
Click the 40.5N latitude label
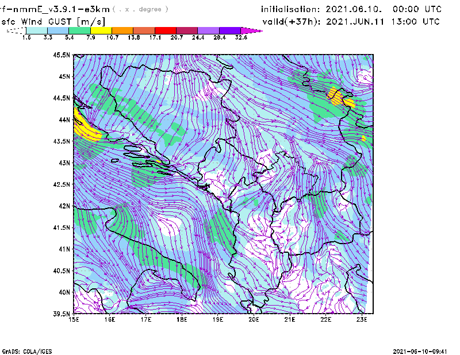[x=62, y=271]
